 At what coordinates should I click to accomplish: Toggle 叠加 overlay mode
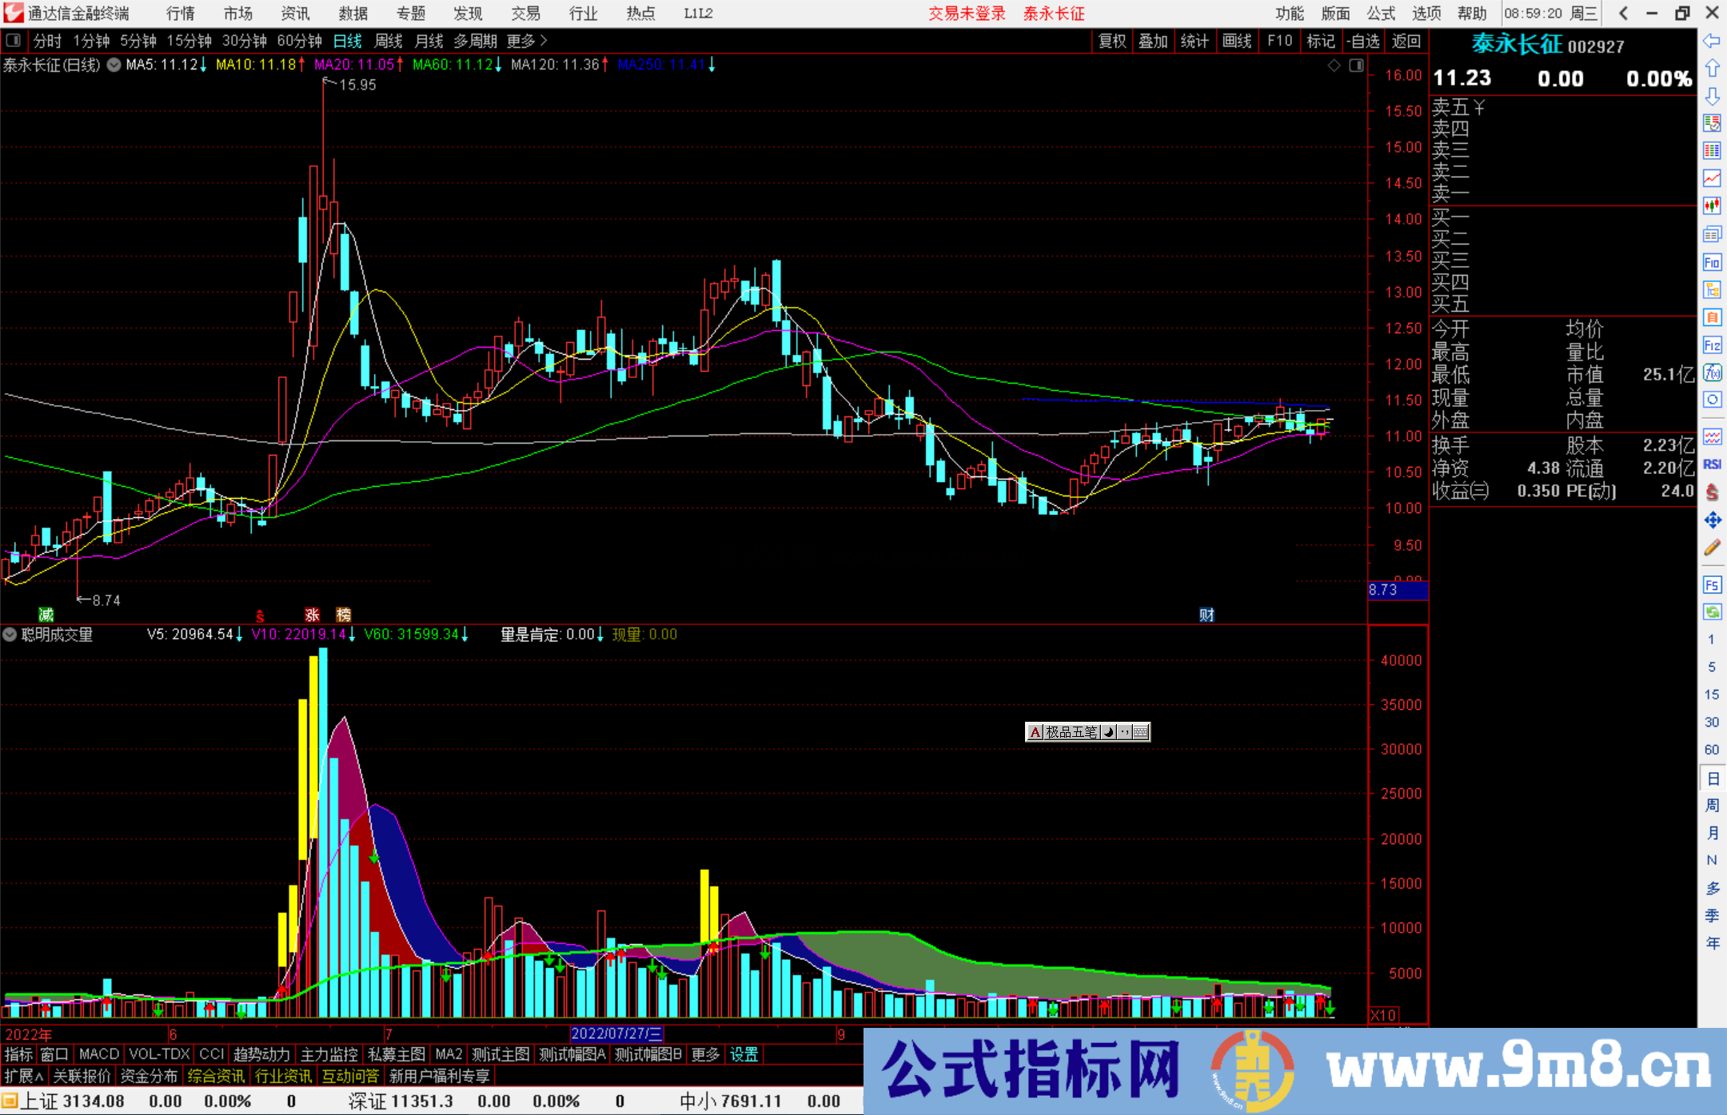point(1154,41)
